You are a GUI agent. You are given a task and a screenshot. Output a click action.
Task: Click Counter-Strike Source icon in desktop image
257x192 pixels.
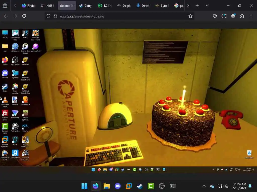pyautogui.click(x=25, y=48)
